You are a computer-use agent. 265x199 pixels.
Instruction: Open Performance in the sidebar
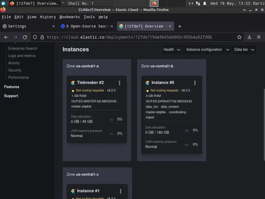click(x=19, y=77)
